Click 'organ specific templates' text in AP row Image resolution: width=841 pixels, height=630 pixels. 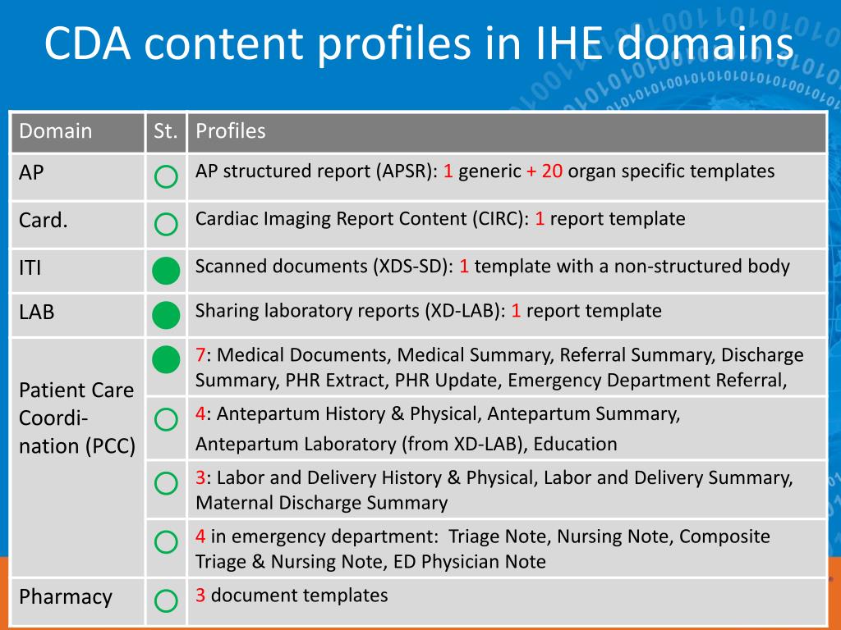(672, 171)
